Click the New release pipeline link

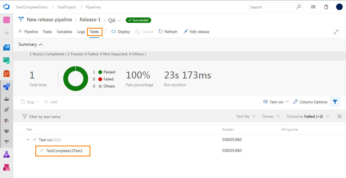coord(49,20)
